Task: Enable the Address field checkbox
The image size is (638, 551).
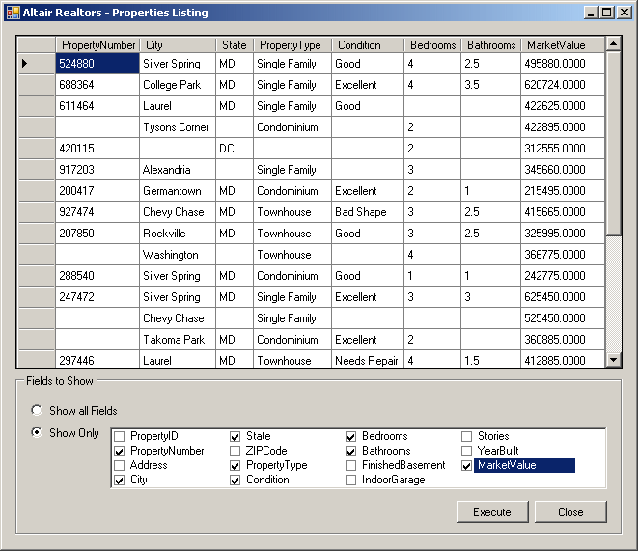Action: [x=120, y=466]
